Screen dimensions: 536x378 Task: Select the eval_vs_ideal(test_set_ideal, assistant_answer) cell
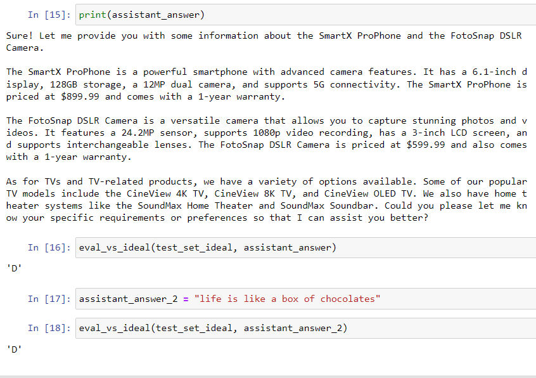click(305, 247)
